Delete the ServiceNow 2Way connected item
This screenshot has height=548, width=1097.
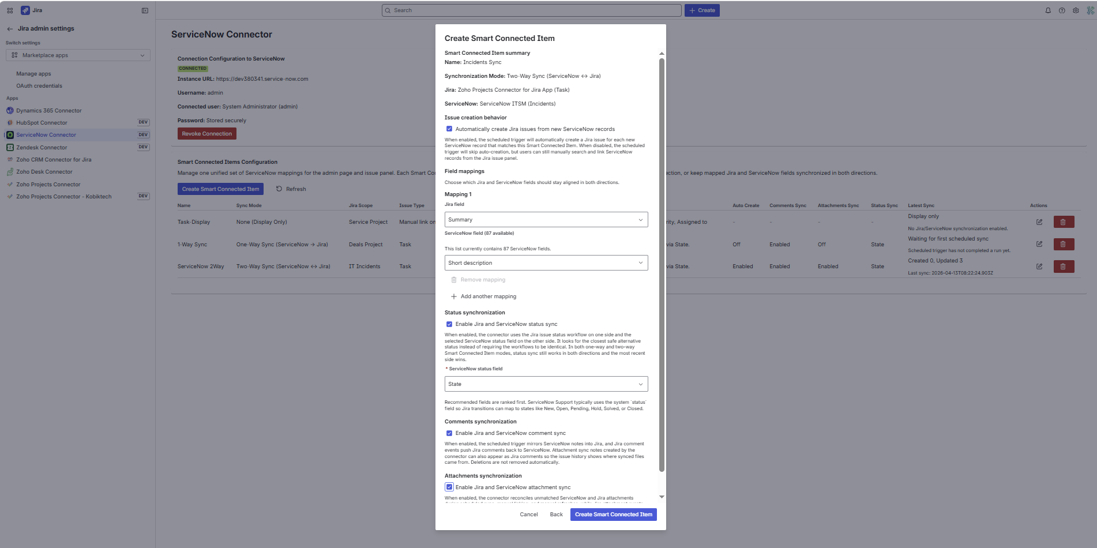click(x=1064, y=267)
